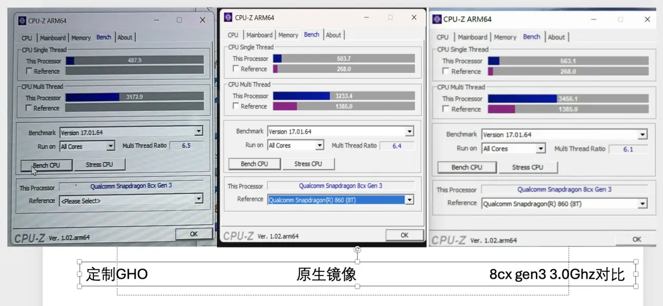
Task: Click the rotate handle above the text box
Action: (x=357, y=250)
